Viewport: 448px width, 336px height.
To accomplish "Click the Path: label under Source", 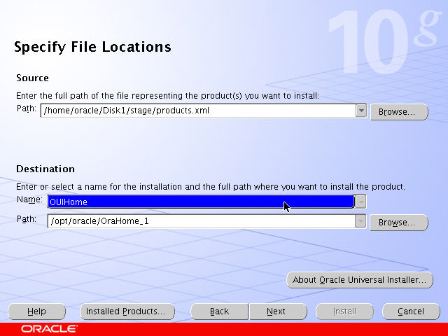I will click(x=27, y=108).
